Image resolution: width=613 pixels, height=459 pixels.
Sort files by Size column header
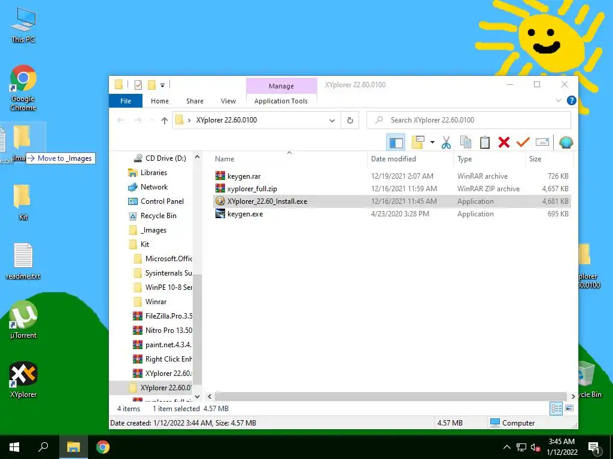tap(535, 159)
